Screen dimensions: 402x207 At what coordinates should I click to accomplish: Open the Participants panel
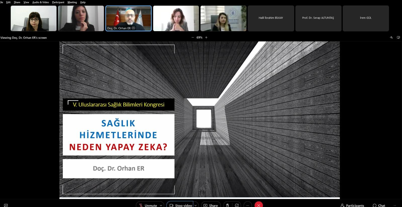352,205
